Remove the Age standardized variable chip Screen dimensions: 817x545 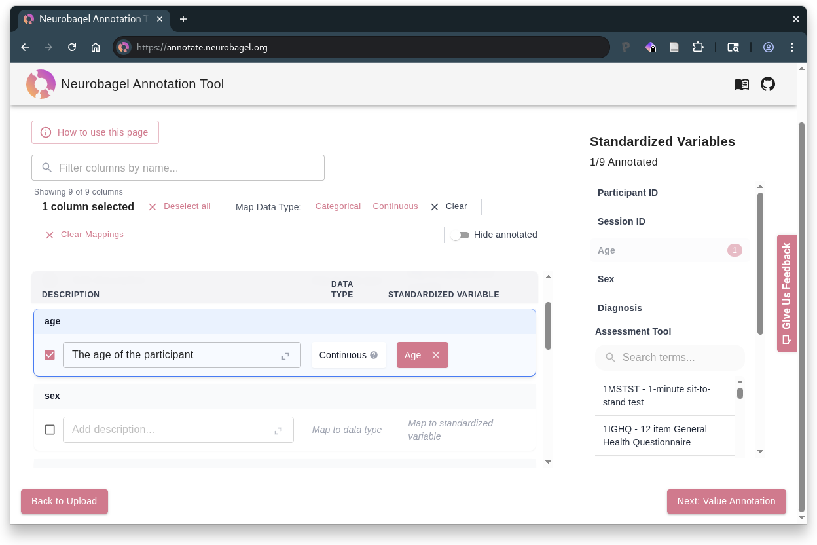pos(435,354)
